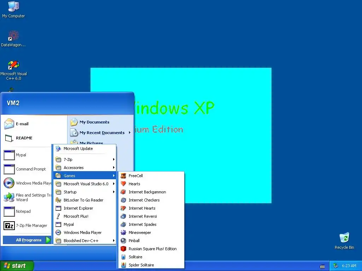Click the Hearts heart icon

point(123,183)
